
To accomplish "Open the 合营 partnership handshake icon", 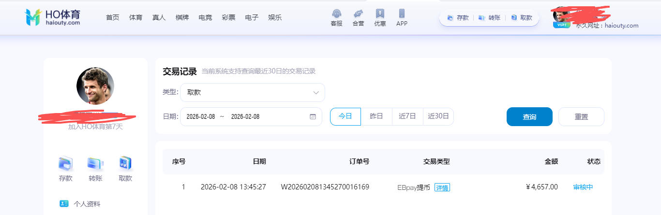I will click(358, 14).
